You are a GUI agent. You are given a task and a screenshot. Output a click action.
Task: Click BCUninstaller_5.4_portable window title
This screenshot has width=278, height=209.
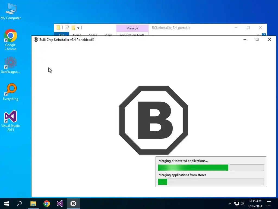[x=171, y=28]
